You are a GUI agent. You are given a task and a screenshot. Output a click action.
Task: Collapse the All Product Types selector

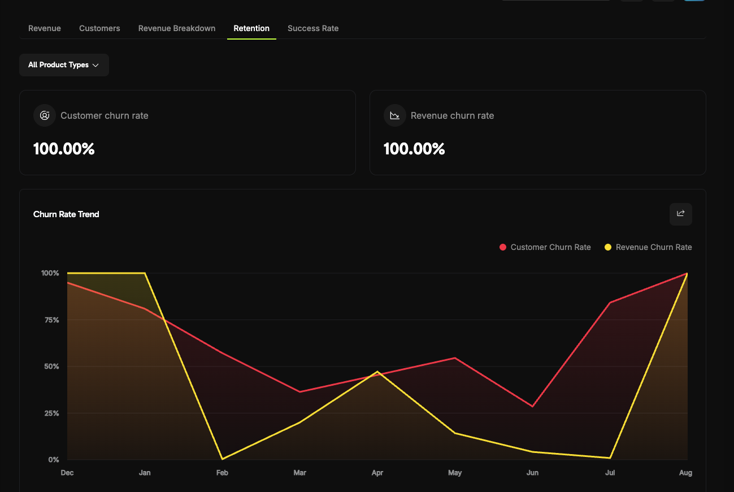[64, 64]
